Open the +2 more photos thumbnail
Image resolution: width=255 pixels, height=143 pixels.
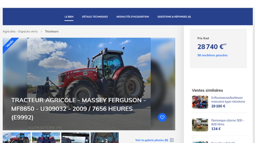105,138
